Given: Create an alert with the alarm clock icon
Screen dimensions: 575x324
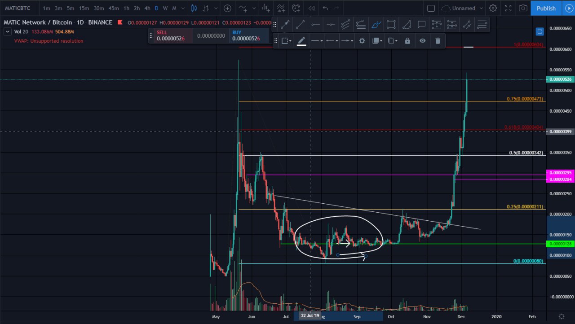Looking at the screenshot, I should [x=296, y=8].
